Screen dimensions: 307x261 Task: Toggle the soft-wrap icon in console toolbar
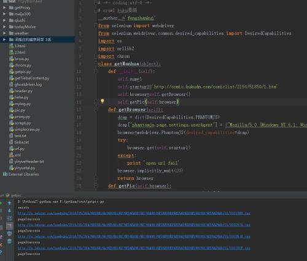9,218
